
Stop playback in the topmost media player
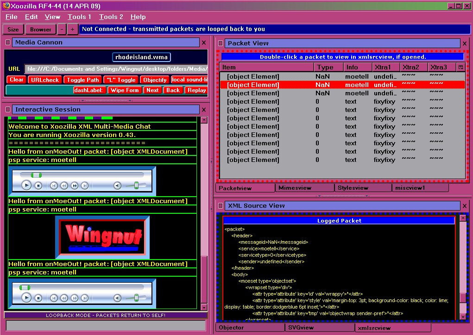click(x=38, y=186)
